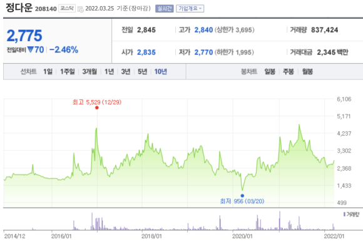Select the 3년 line chart tab
363x245 pixels.
[x=126, y=72]
